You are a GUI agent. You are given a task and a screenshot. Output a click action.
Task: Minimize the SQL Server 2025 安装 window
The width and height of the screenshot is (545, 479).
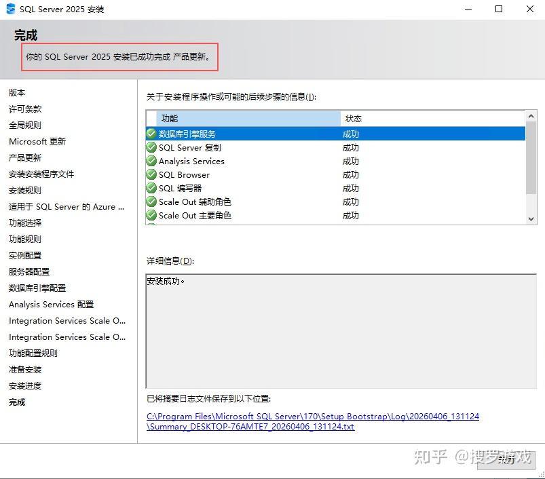click(468, 9)
